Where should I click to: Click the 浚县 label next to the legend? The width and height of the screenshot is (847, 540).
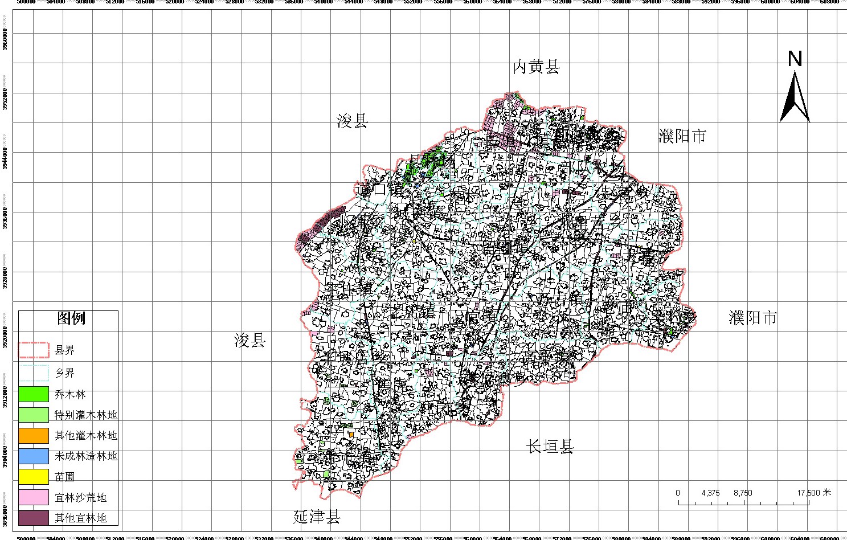(250, 341)
